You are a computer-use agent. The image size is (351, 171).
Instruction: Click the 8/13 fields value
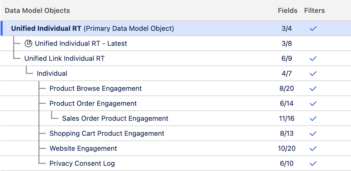(x=287, y=133)
